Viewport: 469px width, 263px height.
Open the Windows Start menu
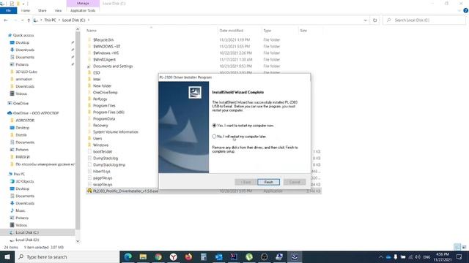point(7,256)
